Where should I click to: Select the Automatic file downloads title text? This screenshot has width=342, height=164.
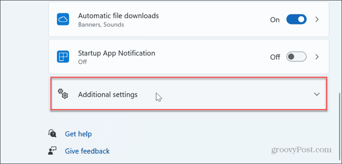(x=118, y=16)
